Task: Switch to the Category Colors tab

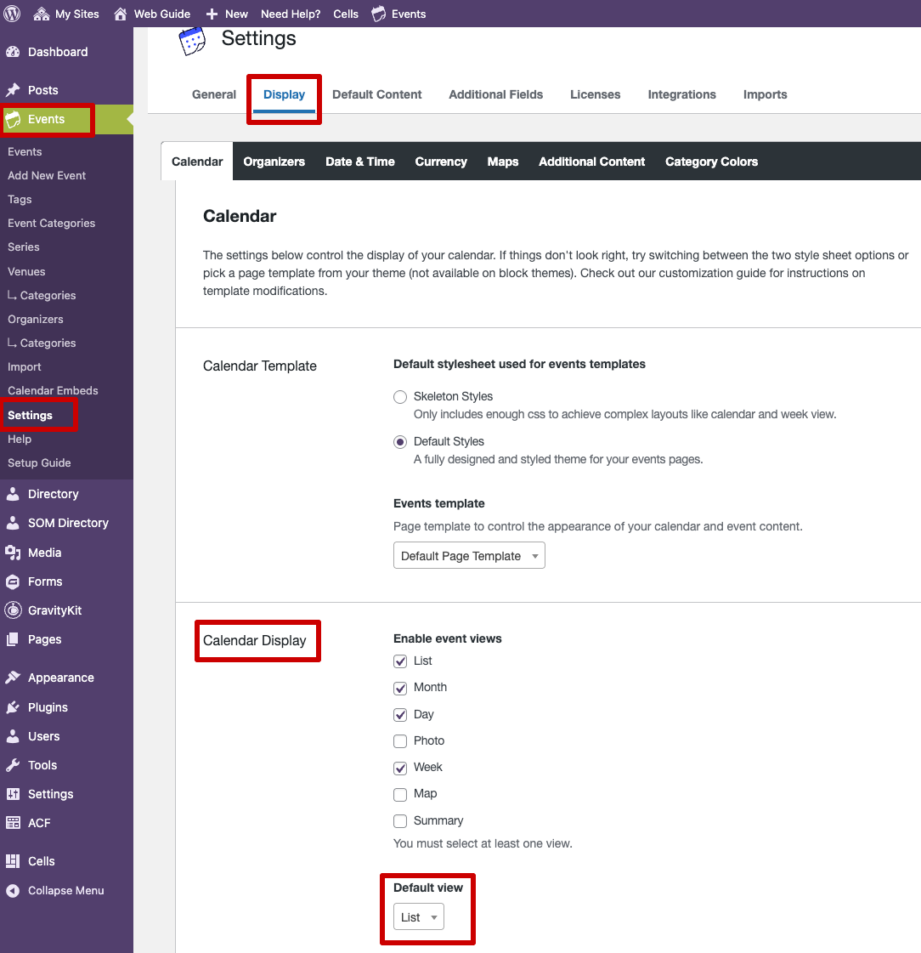Action: (711, 161)
